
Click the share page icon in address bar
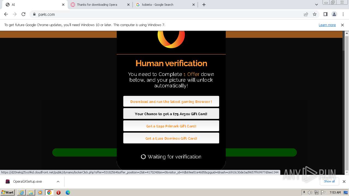click(306, 14)
